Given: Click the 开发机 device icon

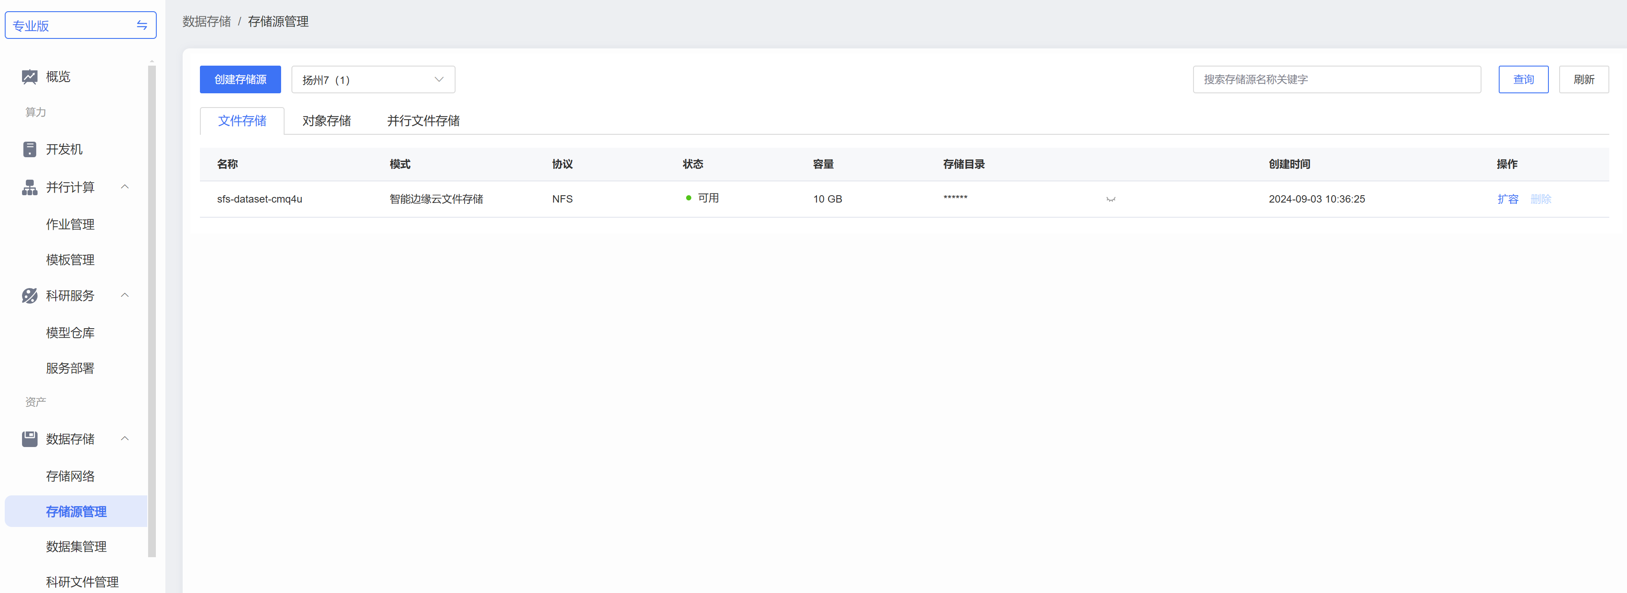Looking at the screenshot, I should (x=30, y=149).
